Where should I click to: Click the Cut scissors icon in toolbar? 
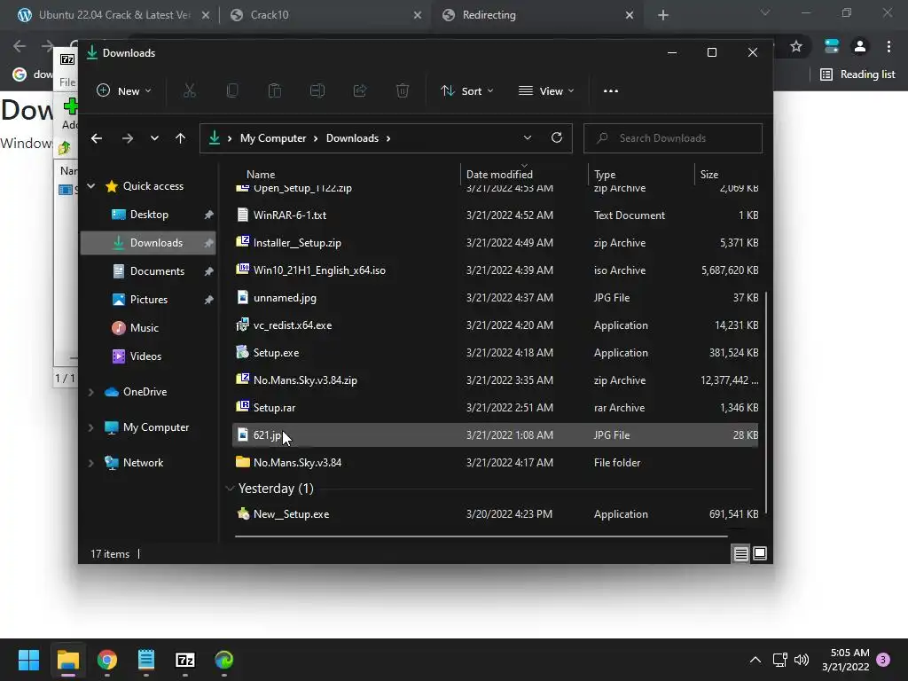[190, 91]
